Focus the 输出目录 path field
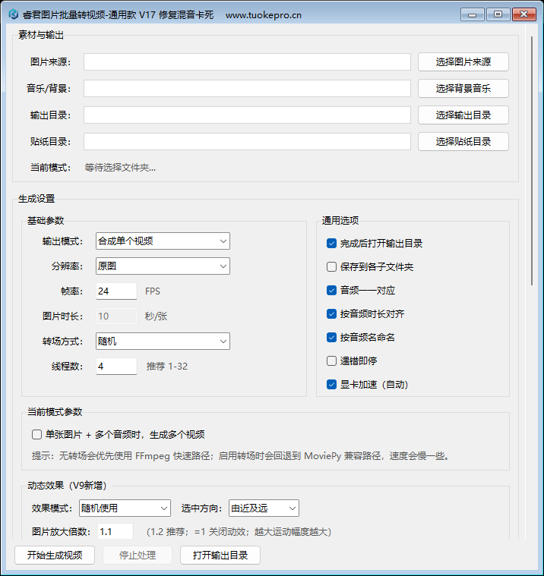Viewport: 544px width, 576px height. [247, 115]
